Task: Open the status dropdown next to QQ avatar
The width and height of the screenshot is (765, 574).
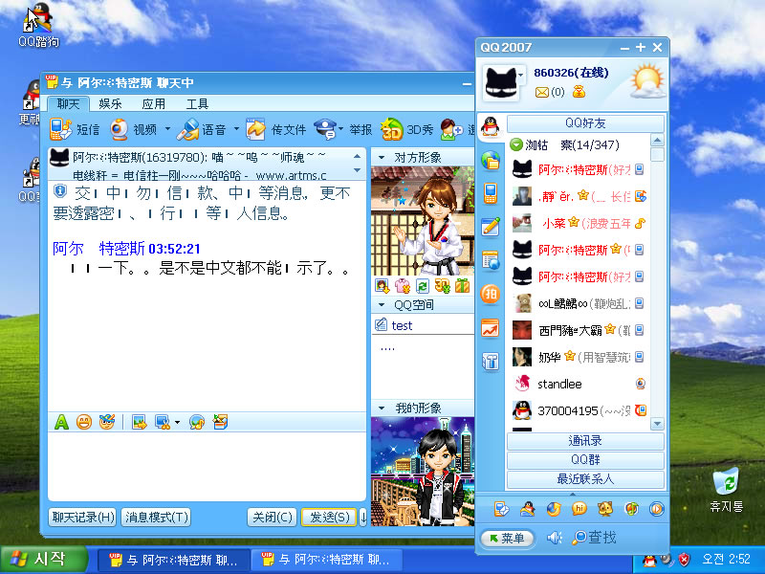Action: coord(521,76)
